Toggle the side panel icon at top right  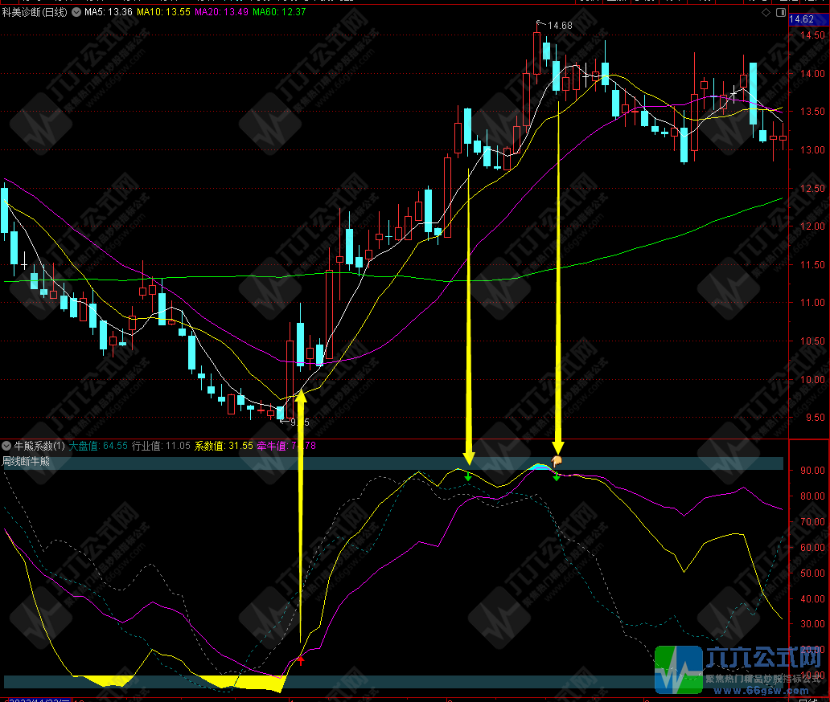(x=781, y=12)
